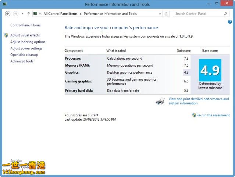Open Adjust visual effects
The image size is (235, 177).
click(x=25, y=35)
